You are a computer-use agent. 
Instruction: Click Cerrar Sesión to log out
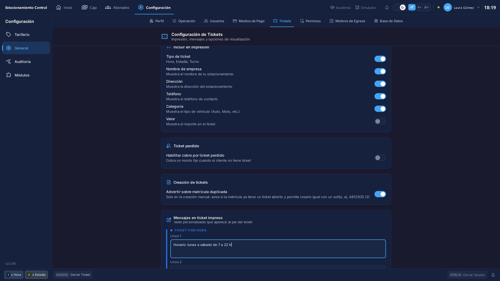pos(467,275)
